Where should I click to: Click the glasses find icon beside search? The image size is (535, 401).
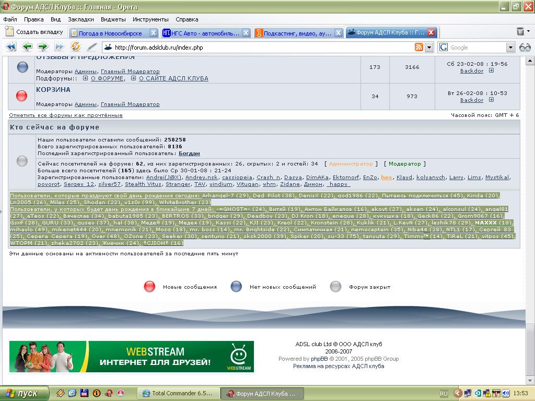[x=525, y=48]
